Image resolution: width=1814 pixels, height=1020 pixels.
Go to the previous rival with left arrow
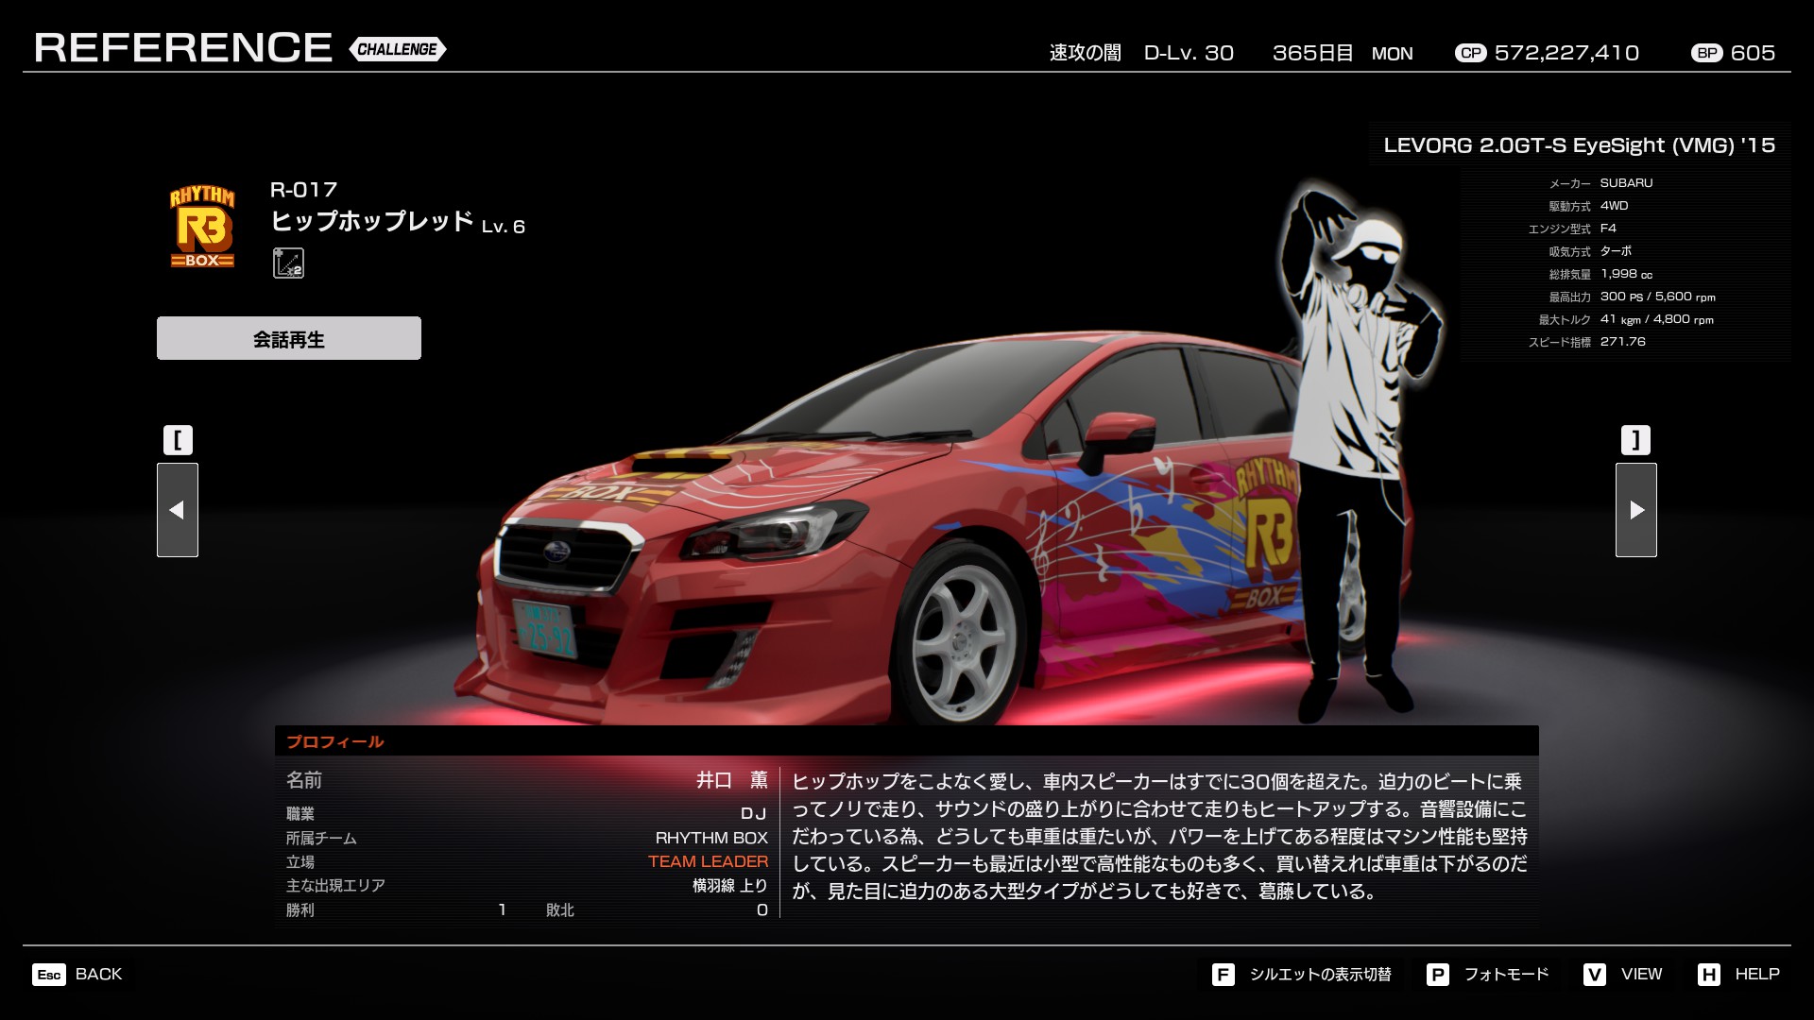(178, 510)
